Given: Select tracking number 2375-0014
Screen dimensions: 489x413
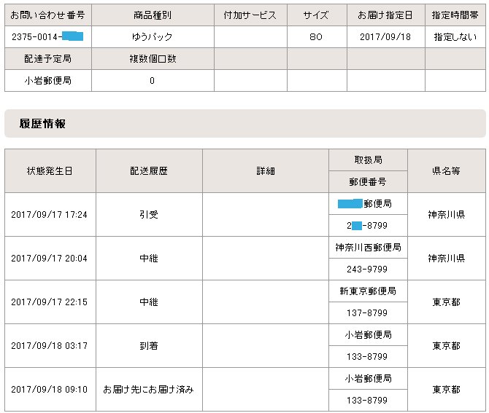Looking at the screenshot, I should click(47, 36).
